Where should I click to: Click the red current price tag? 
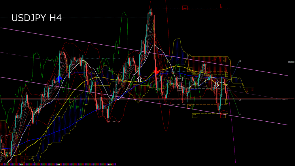pyautogui.click(x=291, y=98)
